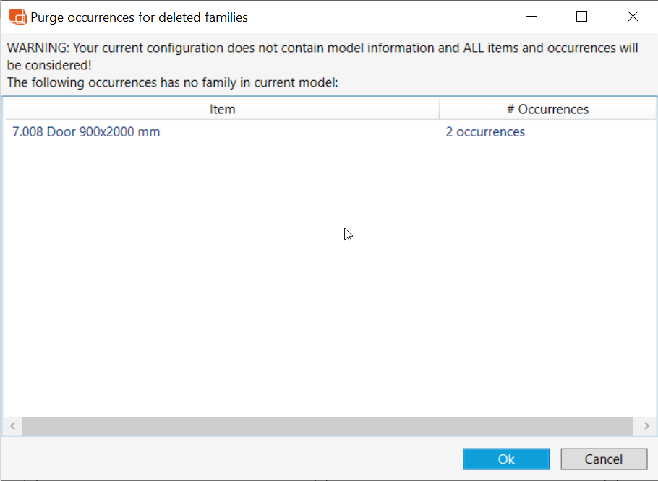The height and width of the screenshot is (481, 658).
Task: Select the 7.008 Door 900x2000 mm item
Action: [x=86, y=132]
